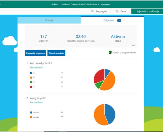Click count 60 for muško

(62, 112)
